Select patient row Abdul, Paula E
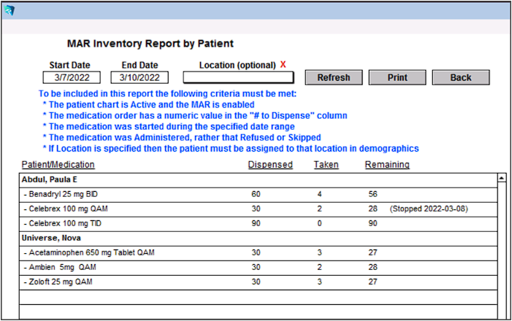This screenshot has height=321, width=512. click(x=259, y=180)
